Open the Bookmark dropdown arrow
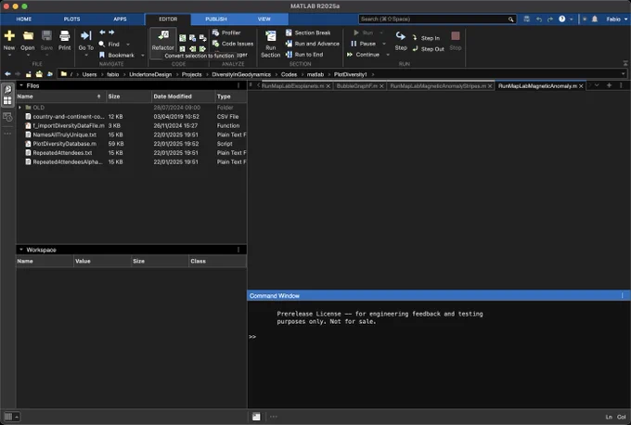Viewport: 631px width, 425px height. tap(143, 55)
